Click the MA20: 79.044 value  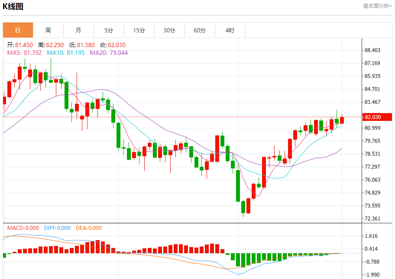[x=109, y=53]
